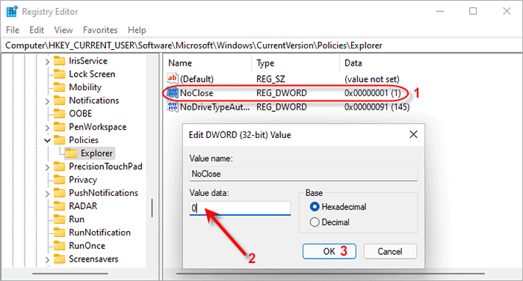This screenshot has height=281, width=523.
Task: Open the View menu
Action: 64,30
